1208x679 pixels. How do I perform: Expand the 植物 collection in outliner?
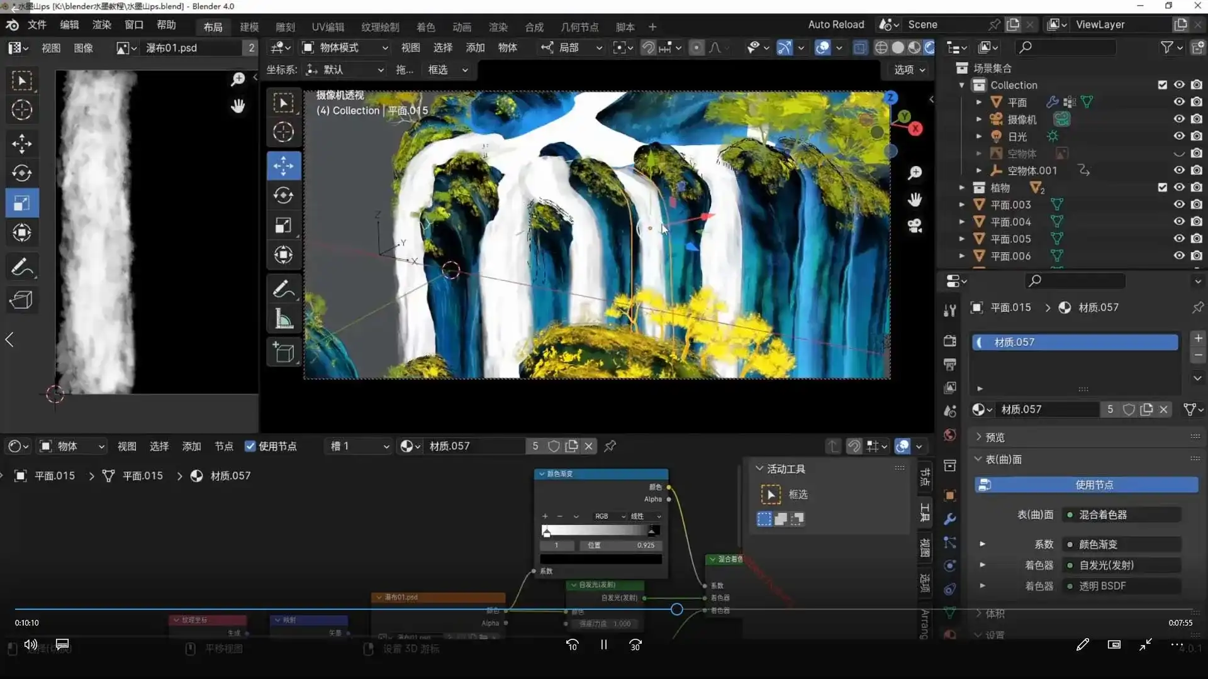point(961,187)
